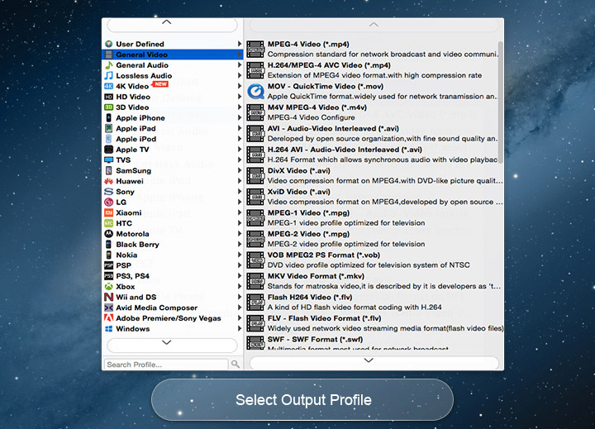Expand the HTC submenu arrow
Image resolution: width=595 pixels, height=429 pixels.
[240, 223]
